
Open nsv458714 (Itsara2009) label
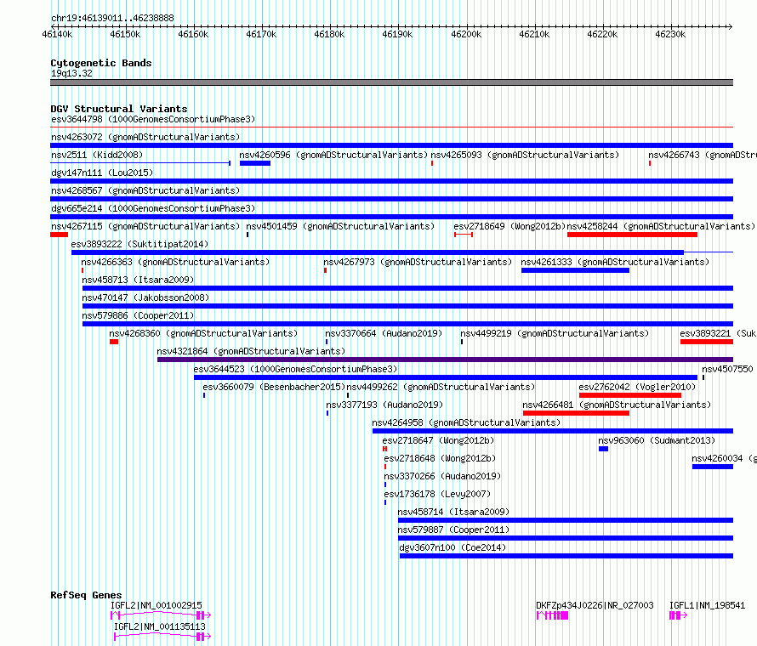454,512
